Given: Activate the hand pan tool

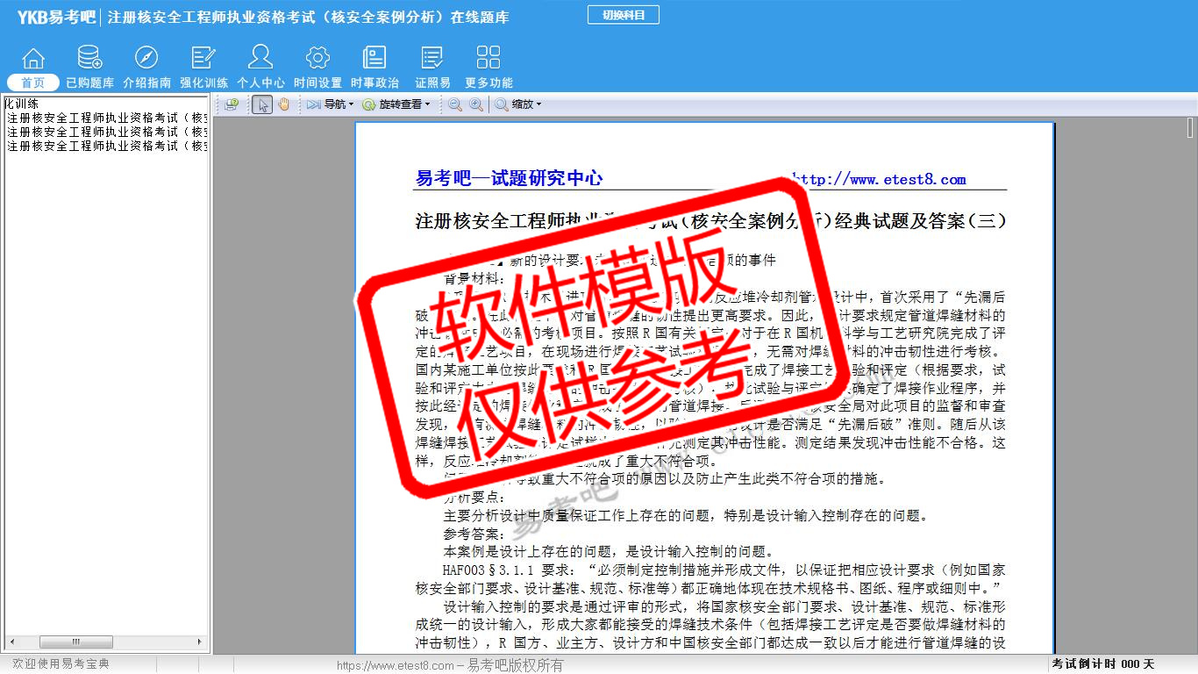Looking at the screenshot, I should 283,104.
